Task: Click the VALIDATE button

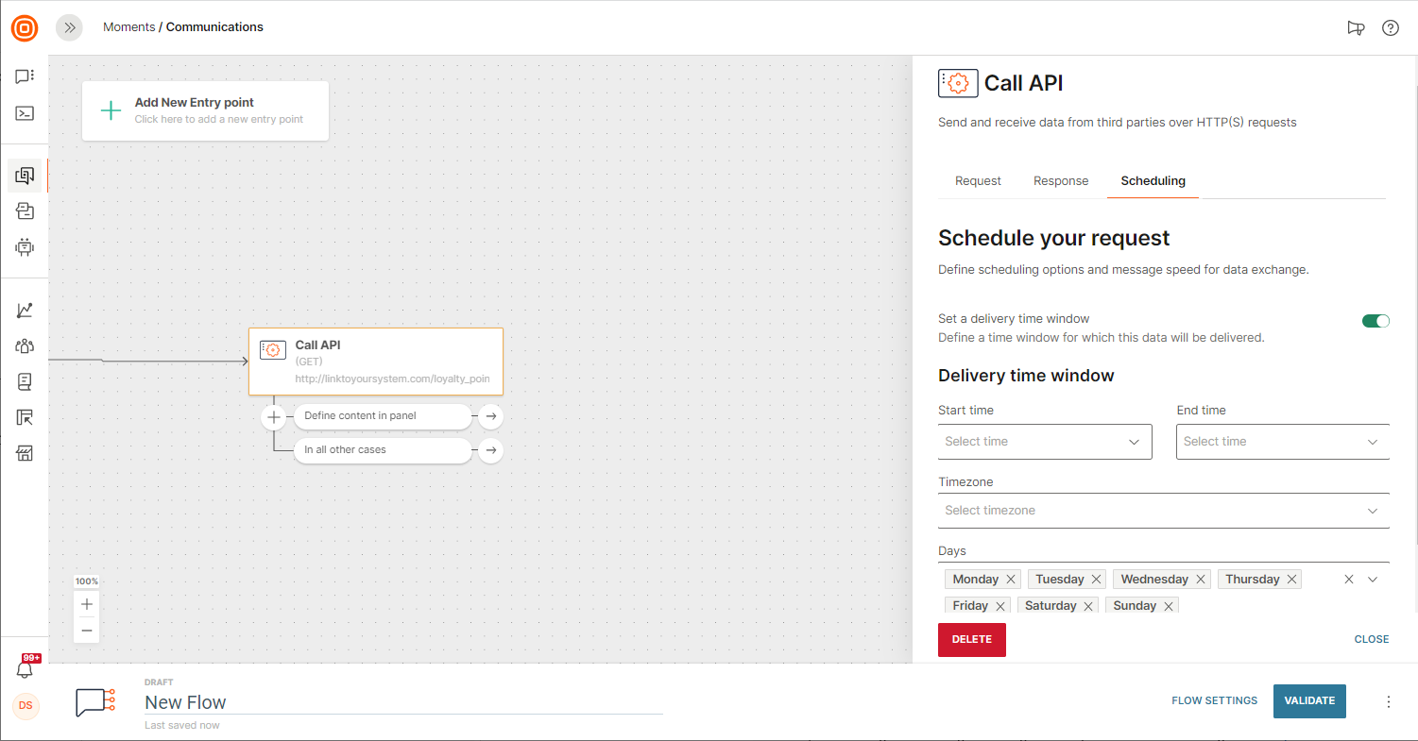Action: [x=1309, y=700]
